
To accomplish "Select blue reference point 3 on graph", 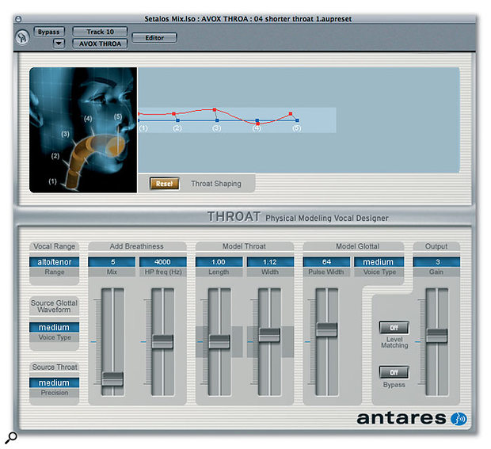I will pos(217,120).
